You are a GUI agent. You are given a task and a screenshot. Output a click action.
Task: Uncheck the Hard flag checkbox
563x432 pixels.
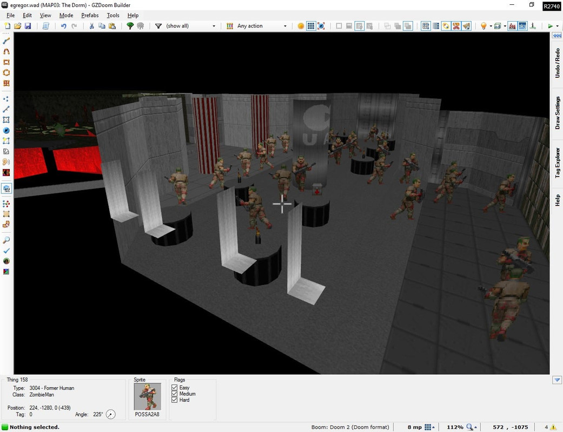(175, 400)
